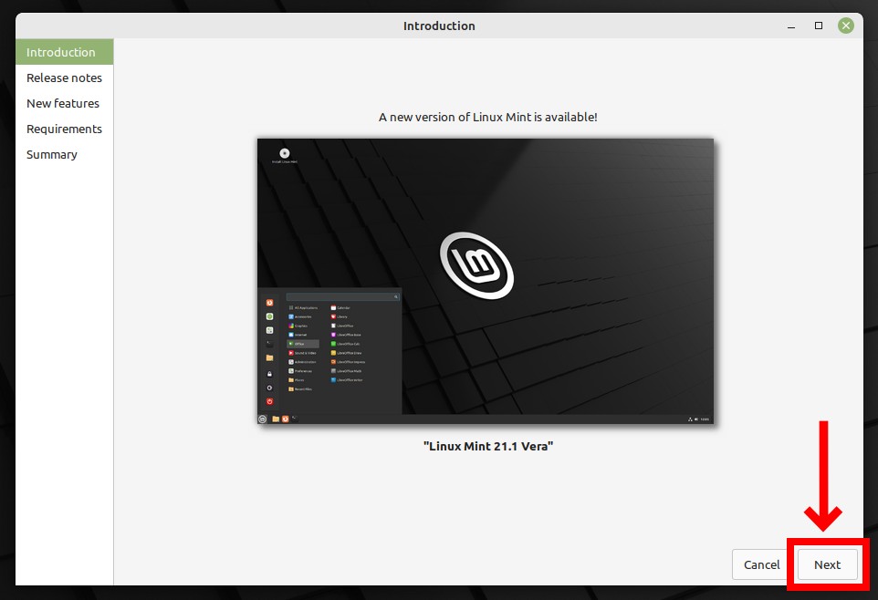
Task: Click the "A new version of Linux Mint is available!" text
Action: tap(487, 117)
